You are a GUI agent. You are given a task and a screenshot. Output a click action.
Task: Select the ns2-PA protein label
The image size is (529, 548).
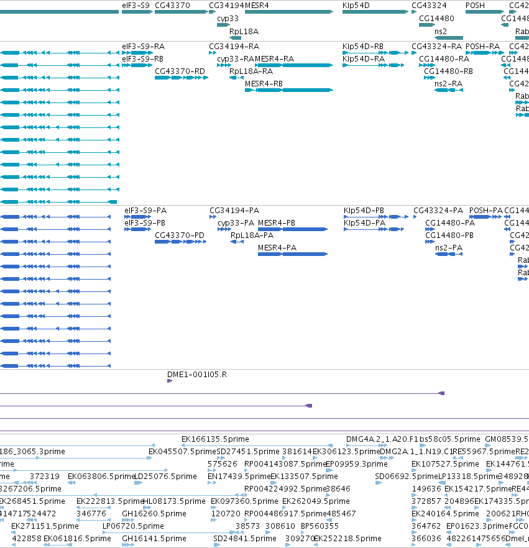(449, 248)
